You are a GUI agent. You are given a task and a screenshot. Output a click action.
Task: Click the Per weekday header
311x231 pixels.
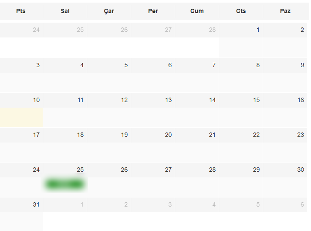(x=153, y=11)
